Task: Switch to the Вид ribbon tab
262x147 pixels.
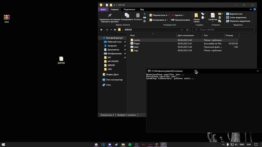Action: (142, 9)
